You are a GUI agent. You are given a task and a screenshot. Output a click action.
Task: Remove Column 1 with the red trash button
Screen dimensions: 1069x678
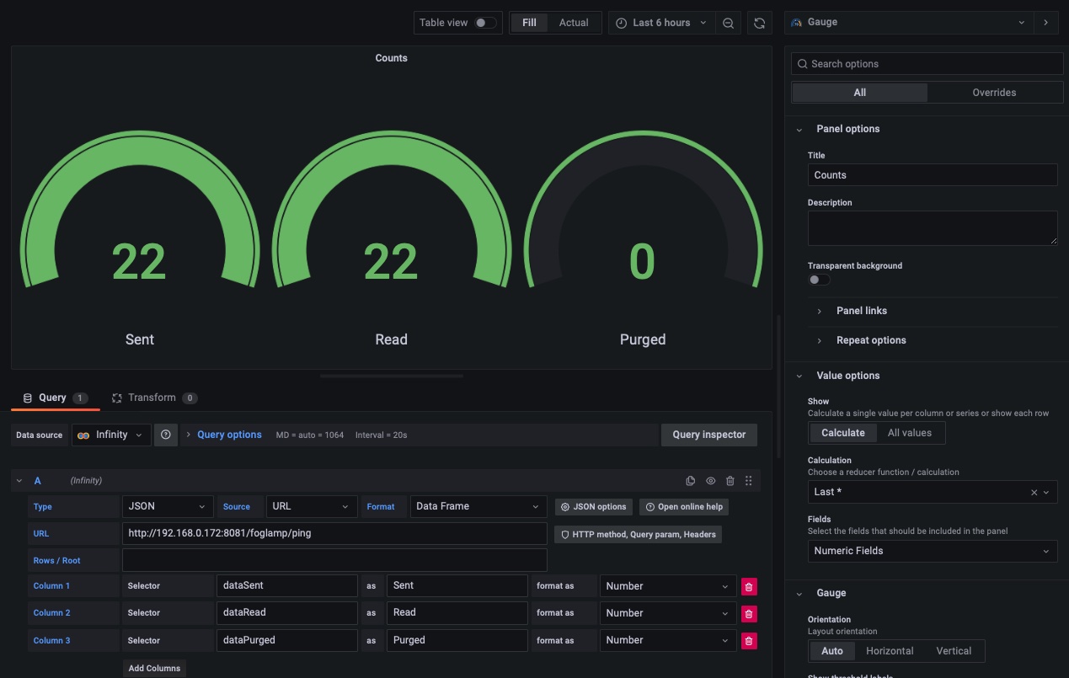748,586
